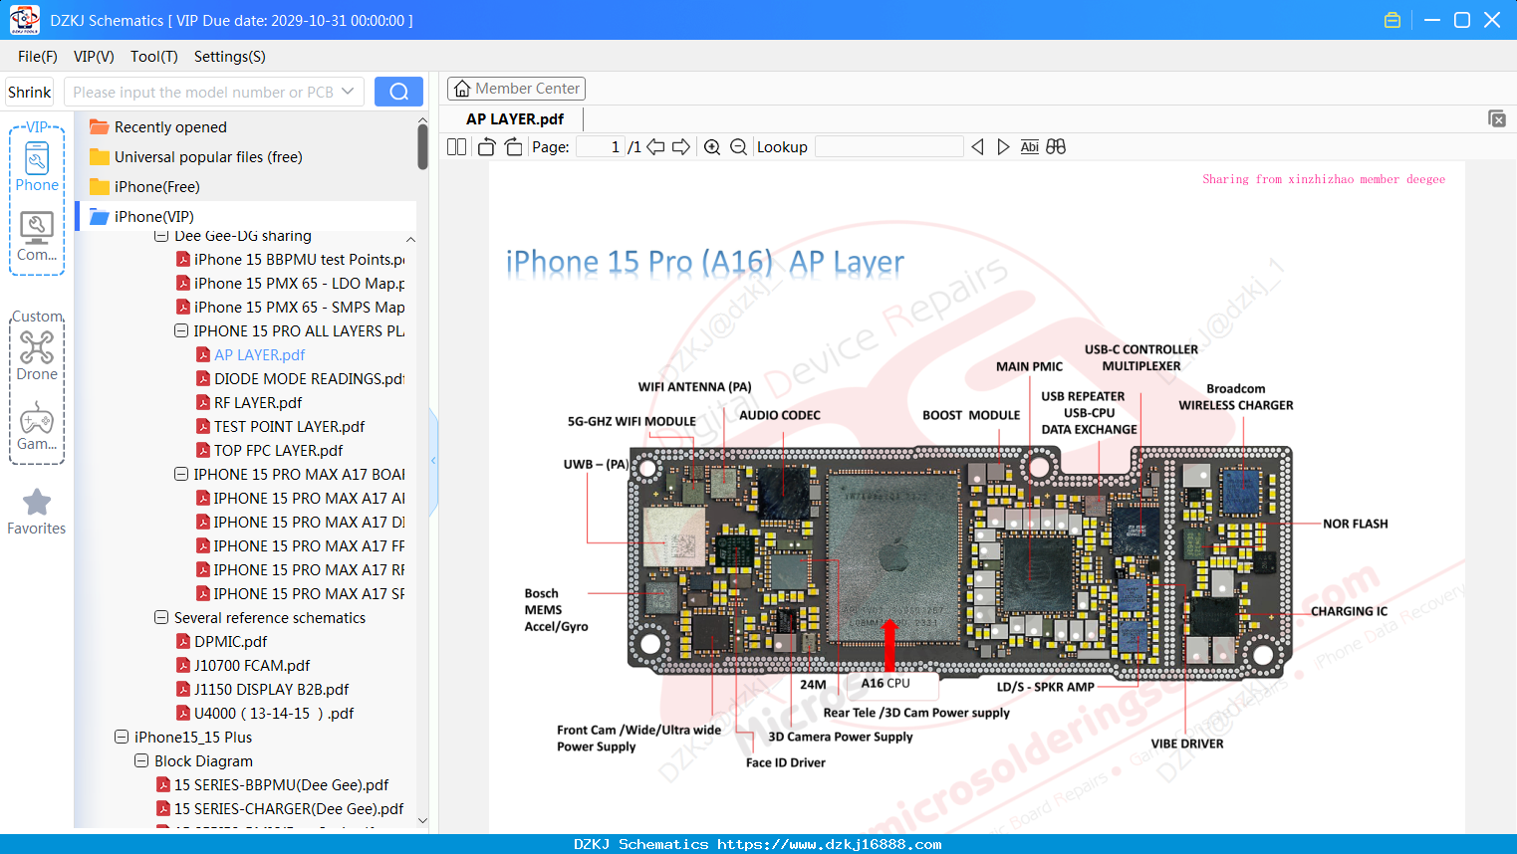This screenshot has height=854, width=1517.
Task: Find previous lookup match
Action: click(x=977, y=147)
